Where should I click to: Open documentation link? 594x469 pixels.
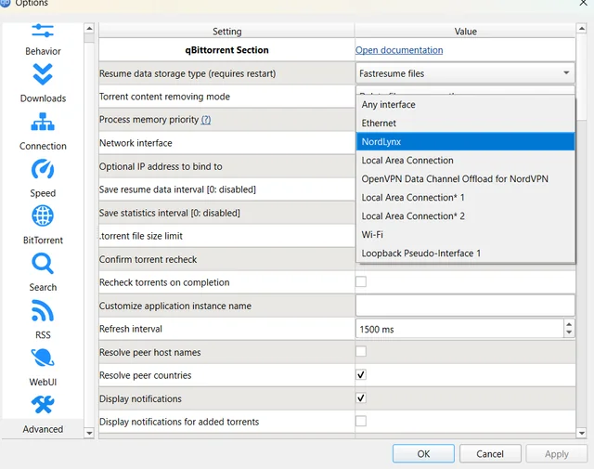click(399, 50)
